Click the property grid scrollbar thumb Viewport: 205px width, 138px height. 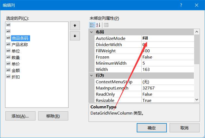(197, 49)
